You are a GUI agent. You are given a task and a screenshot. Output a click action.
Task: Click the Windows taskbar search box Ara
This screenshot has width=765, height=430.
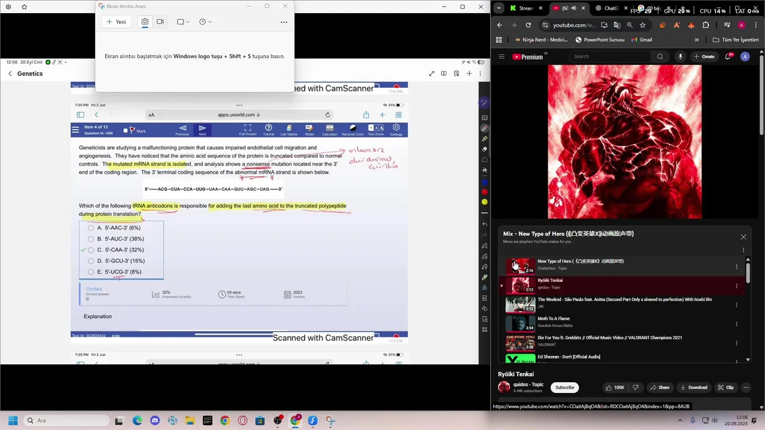click(x=66, y=420)
